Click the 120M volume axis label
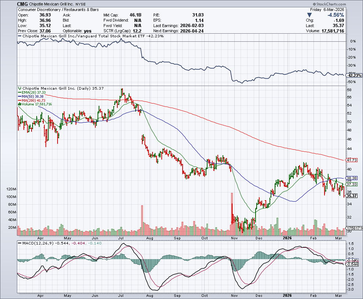Screen dimensions: 363x299 [11, 189]
